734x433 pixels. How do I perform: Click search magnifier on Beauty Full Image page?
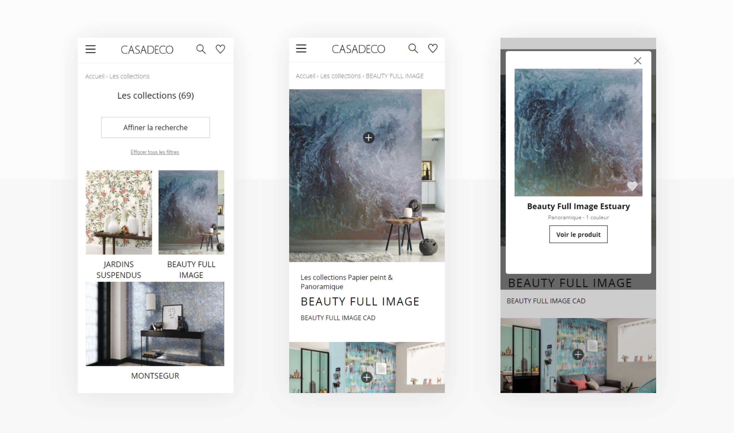tap(413, 49)
